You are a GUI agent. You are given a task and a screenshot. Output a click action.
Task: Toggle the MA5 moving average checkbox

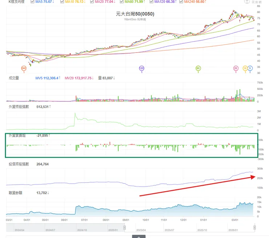click(x=32, y=1)
